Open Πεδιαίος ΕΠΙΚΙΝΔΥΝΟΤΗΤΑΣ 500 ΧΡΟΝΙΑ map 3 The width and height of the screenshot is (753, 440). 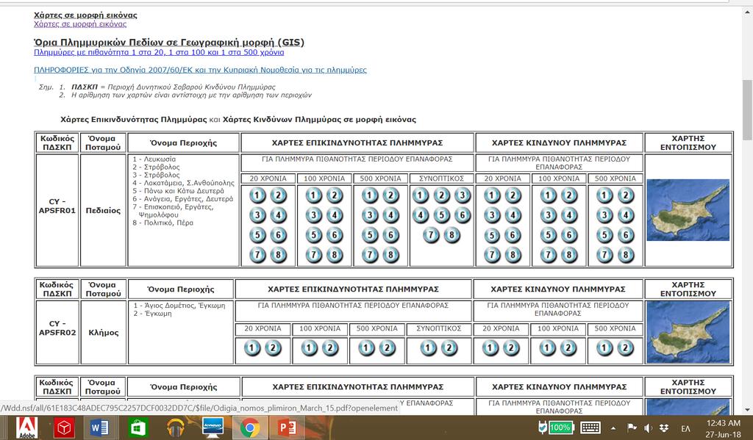pyautogui.click(x=370, y=215)
